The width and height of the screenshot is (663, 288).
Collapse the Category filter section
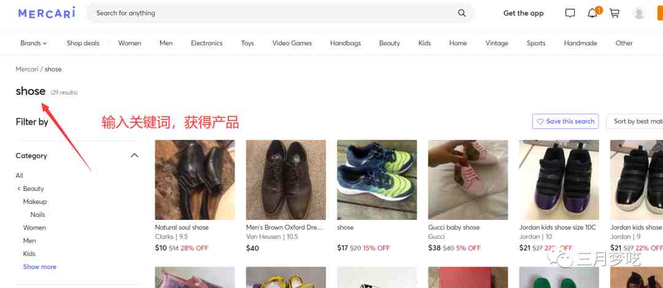(x=134, y=155)
